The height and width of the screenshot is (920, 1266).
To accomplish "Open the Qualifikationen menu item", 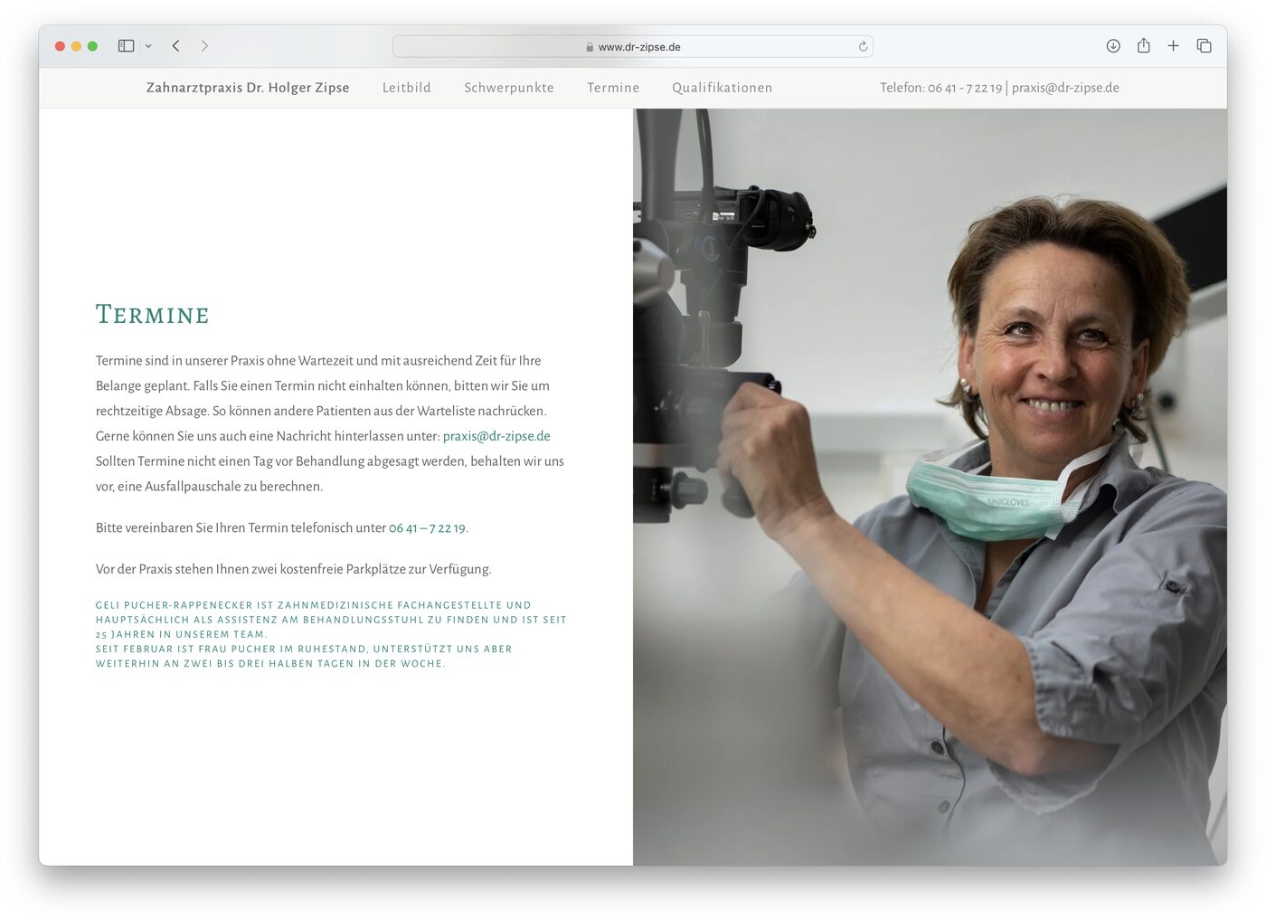I will pos(723,88).
